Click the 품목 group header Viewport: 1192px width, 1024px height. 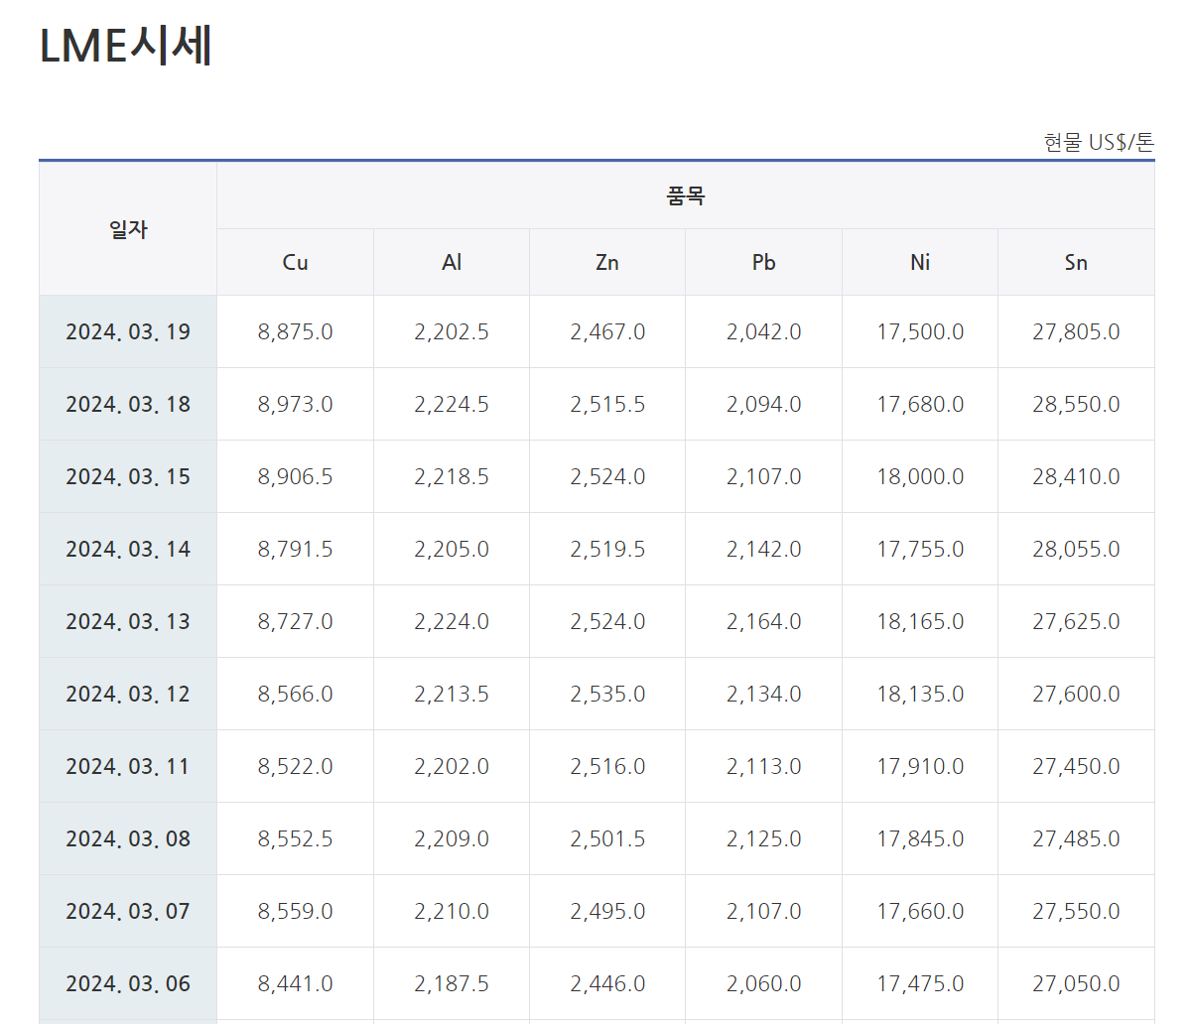coord(685,195)
